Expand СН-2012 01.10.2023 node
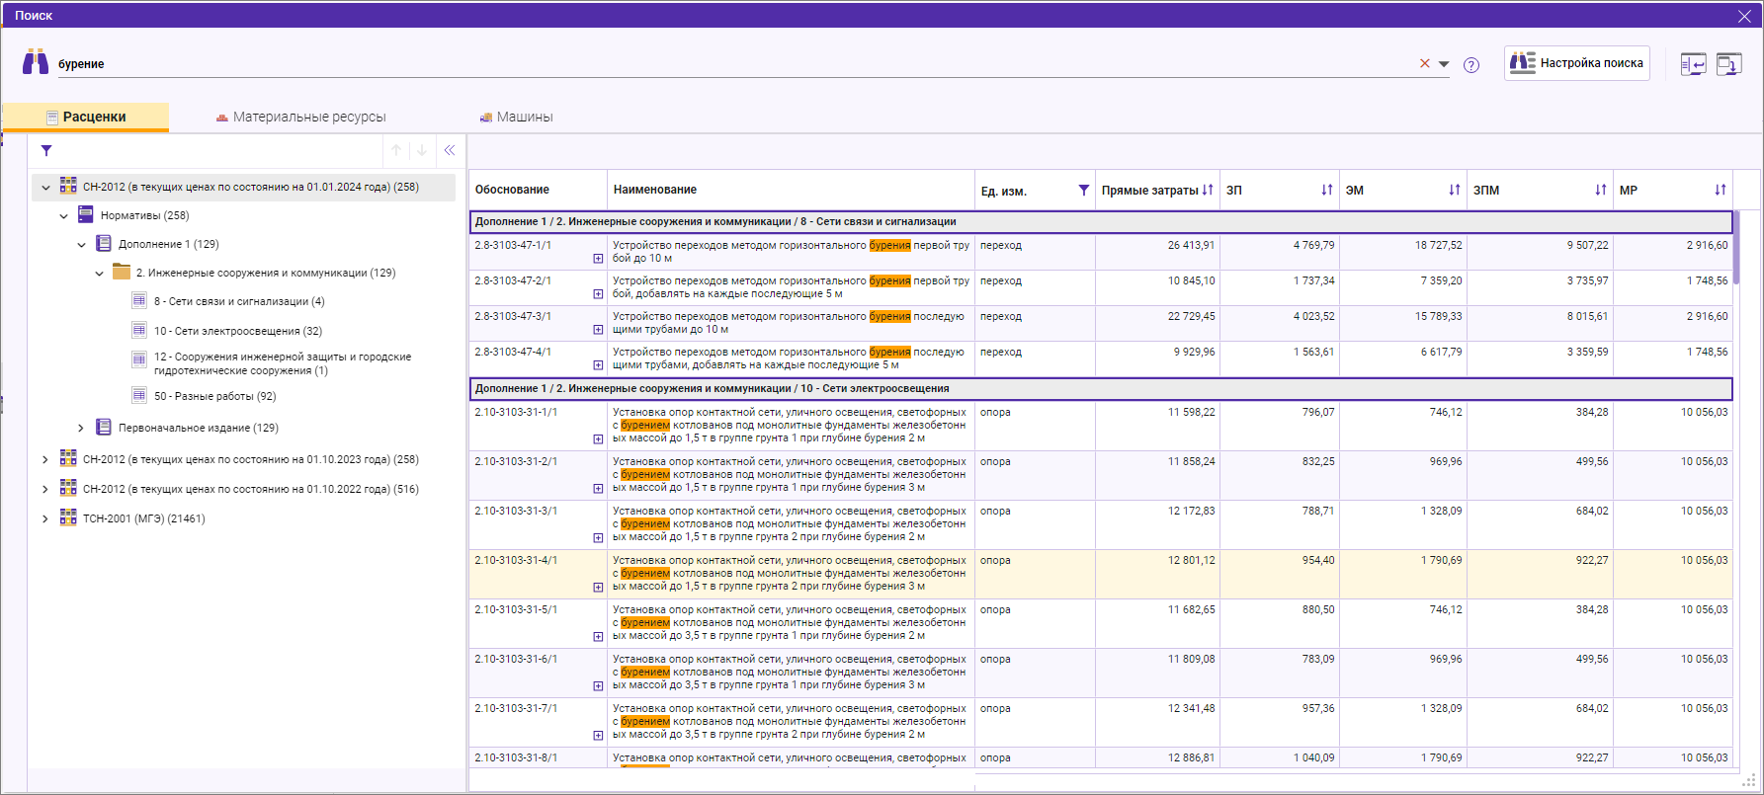 tap(45, 459)
